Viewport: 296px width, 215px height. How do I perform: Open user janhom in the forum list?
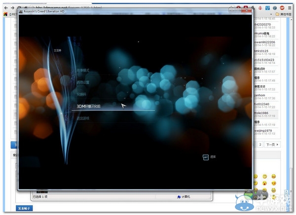pos(260,95)
